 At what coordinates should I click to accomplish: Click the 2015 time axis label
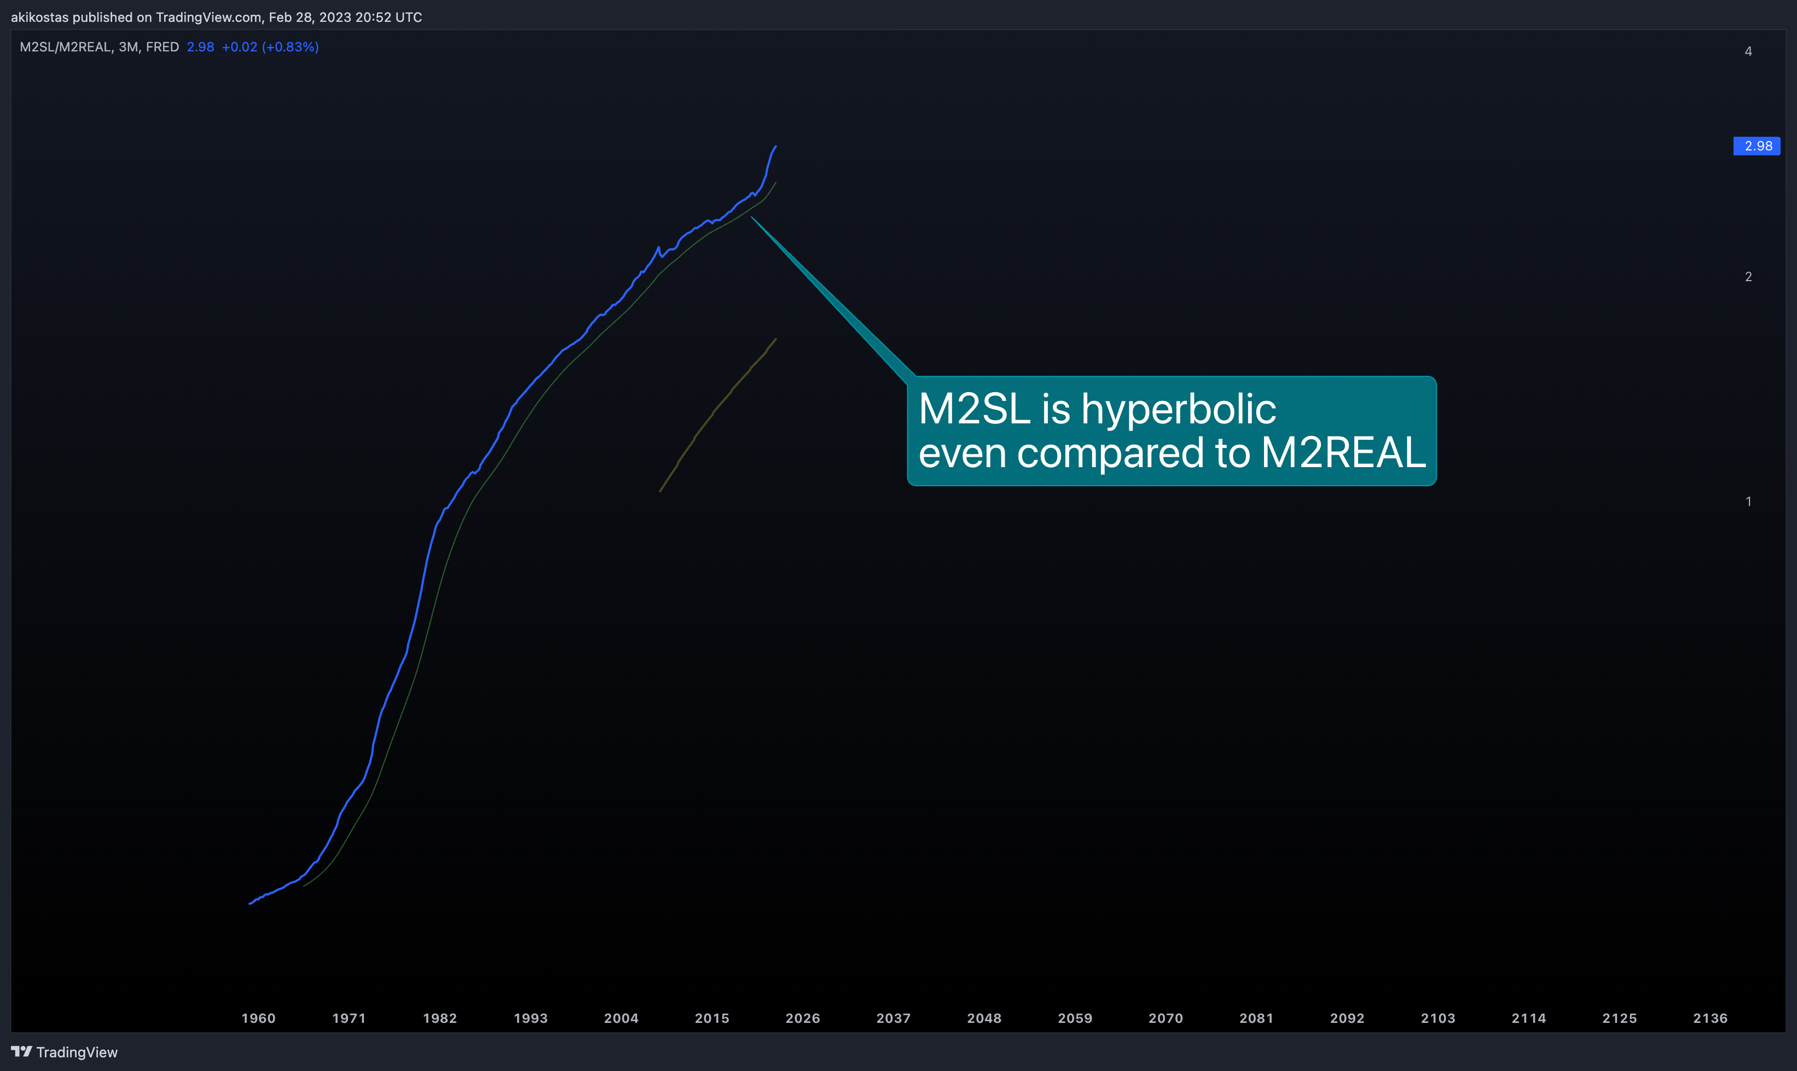(x=712, y=1018)
